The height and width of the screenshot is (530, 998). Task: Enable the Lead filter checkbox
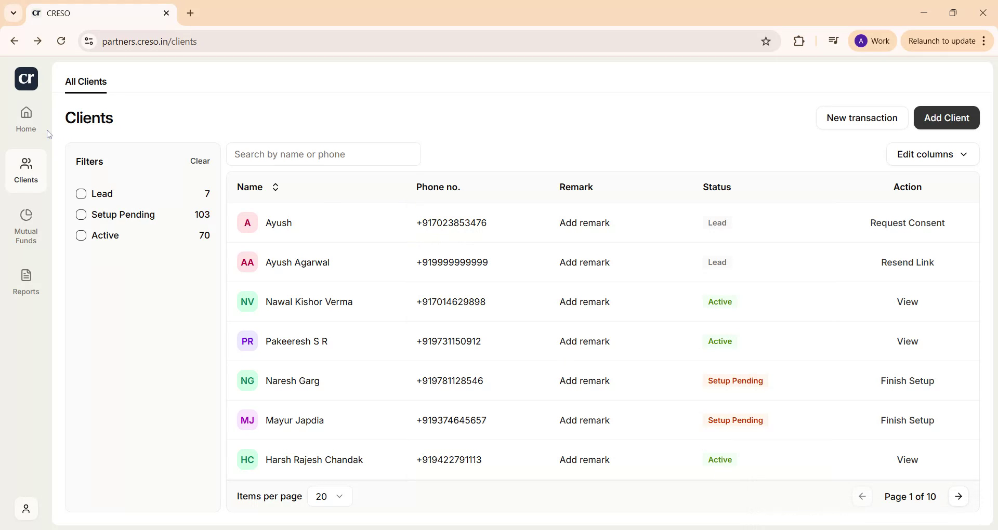81,193
